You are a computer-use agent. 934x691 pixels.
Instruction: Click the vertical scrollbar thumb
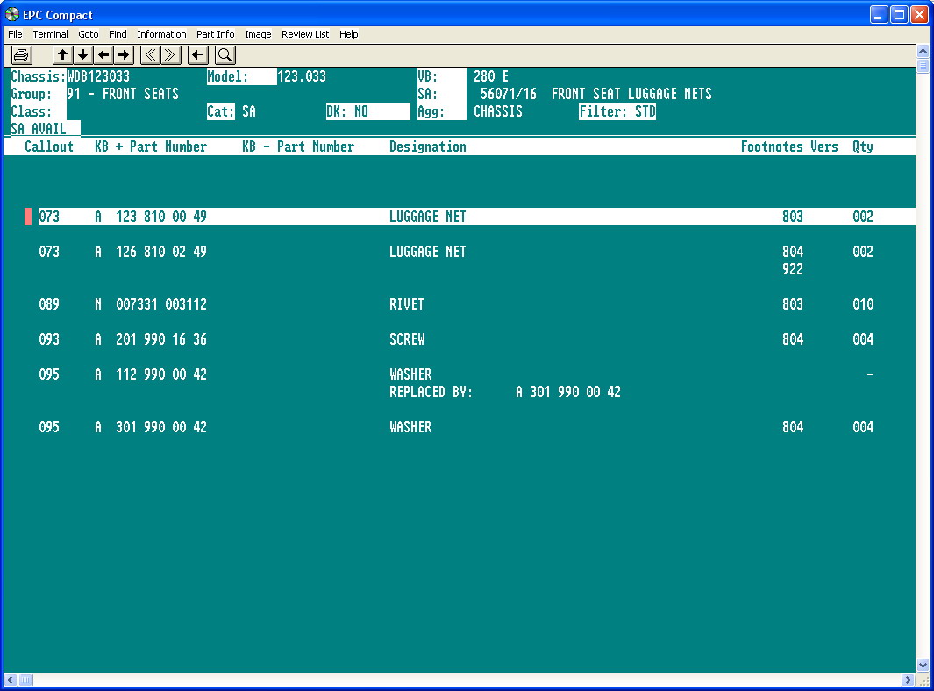click(x=923, y=65)
